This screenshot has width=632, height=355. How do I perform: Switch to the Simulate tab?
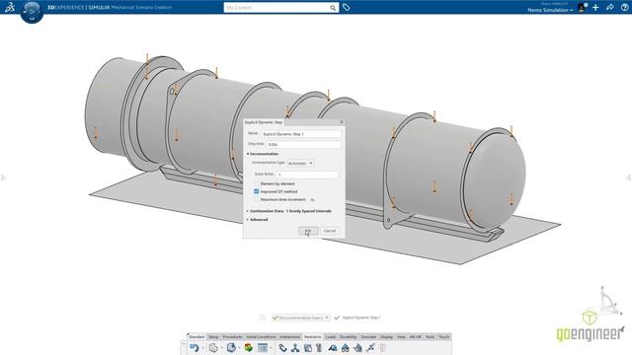point(368,337)
